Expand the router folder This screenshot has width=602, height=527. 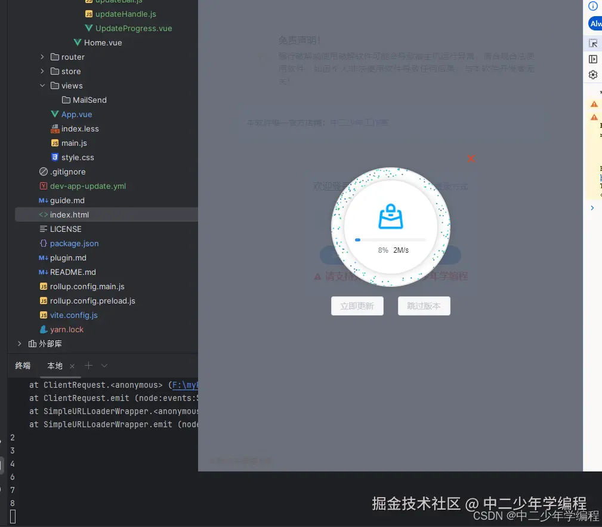pos(41,57)
